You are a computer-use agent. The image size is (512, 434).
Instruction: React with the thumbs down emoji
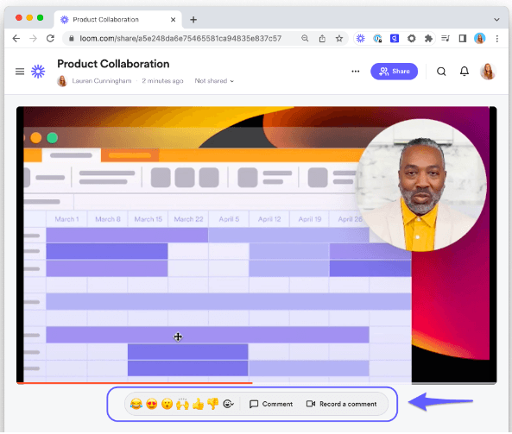coord(213,404)
